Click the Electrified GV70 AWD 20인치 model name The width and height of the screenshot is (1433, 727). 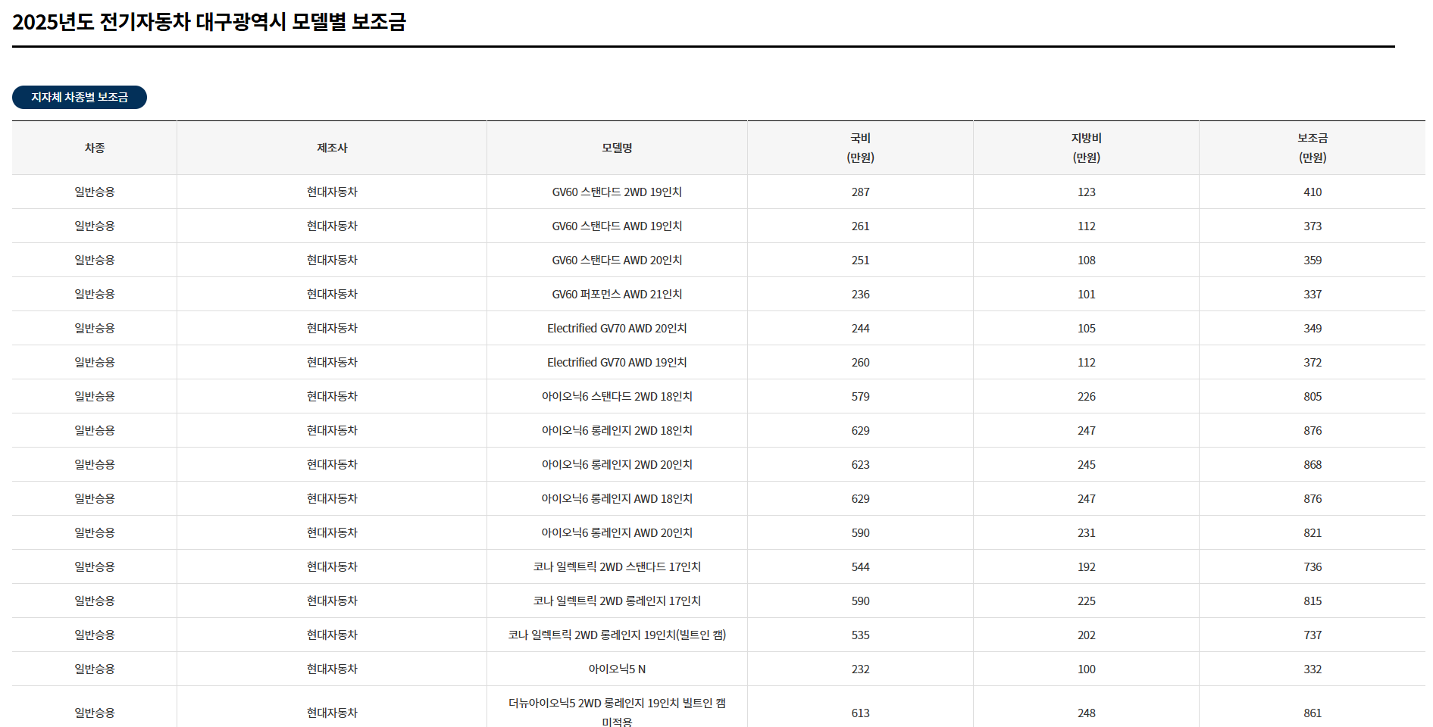[616, 328]
